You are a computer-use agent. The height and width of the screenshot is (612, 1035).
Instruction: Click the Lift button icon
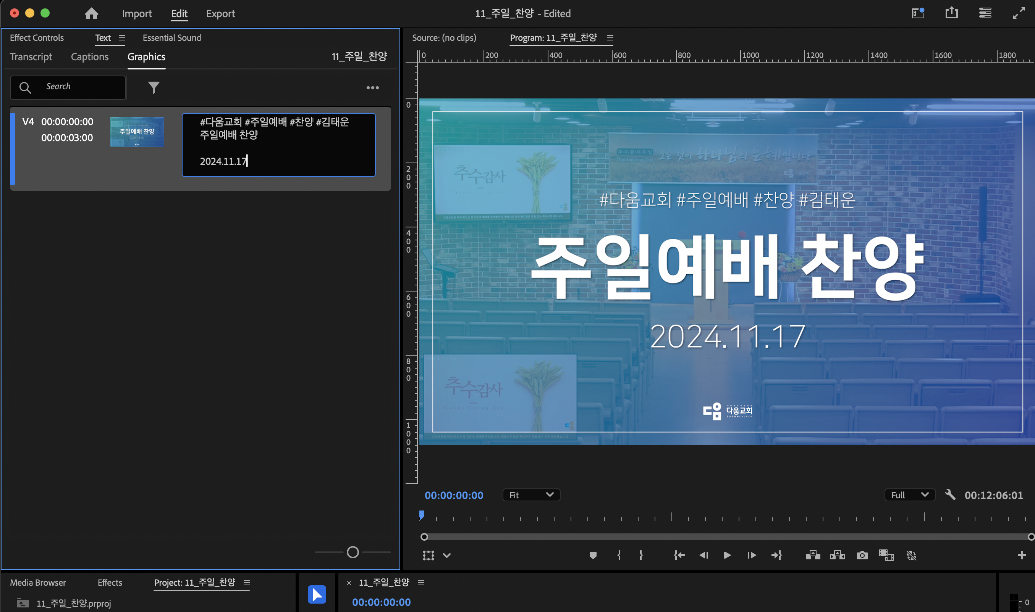[x=813, y=556]
